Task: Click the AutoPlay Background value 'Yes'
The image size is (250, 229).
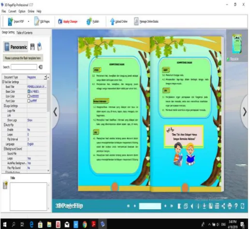Action: (29, 163)
